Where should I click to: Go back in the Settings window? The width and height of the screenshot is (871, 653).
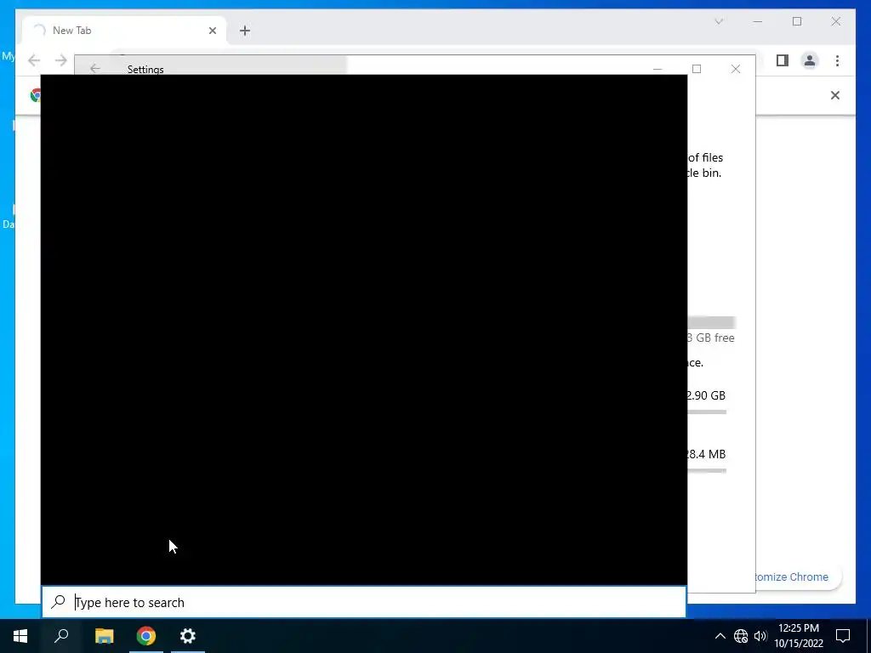coord(95,68)
